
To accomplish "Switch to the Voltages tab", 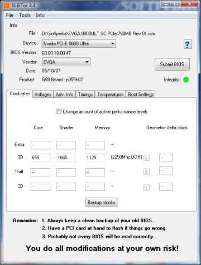I will click(43, 95).
